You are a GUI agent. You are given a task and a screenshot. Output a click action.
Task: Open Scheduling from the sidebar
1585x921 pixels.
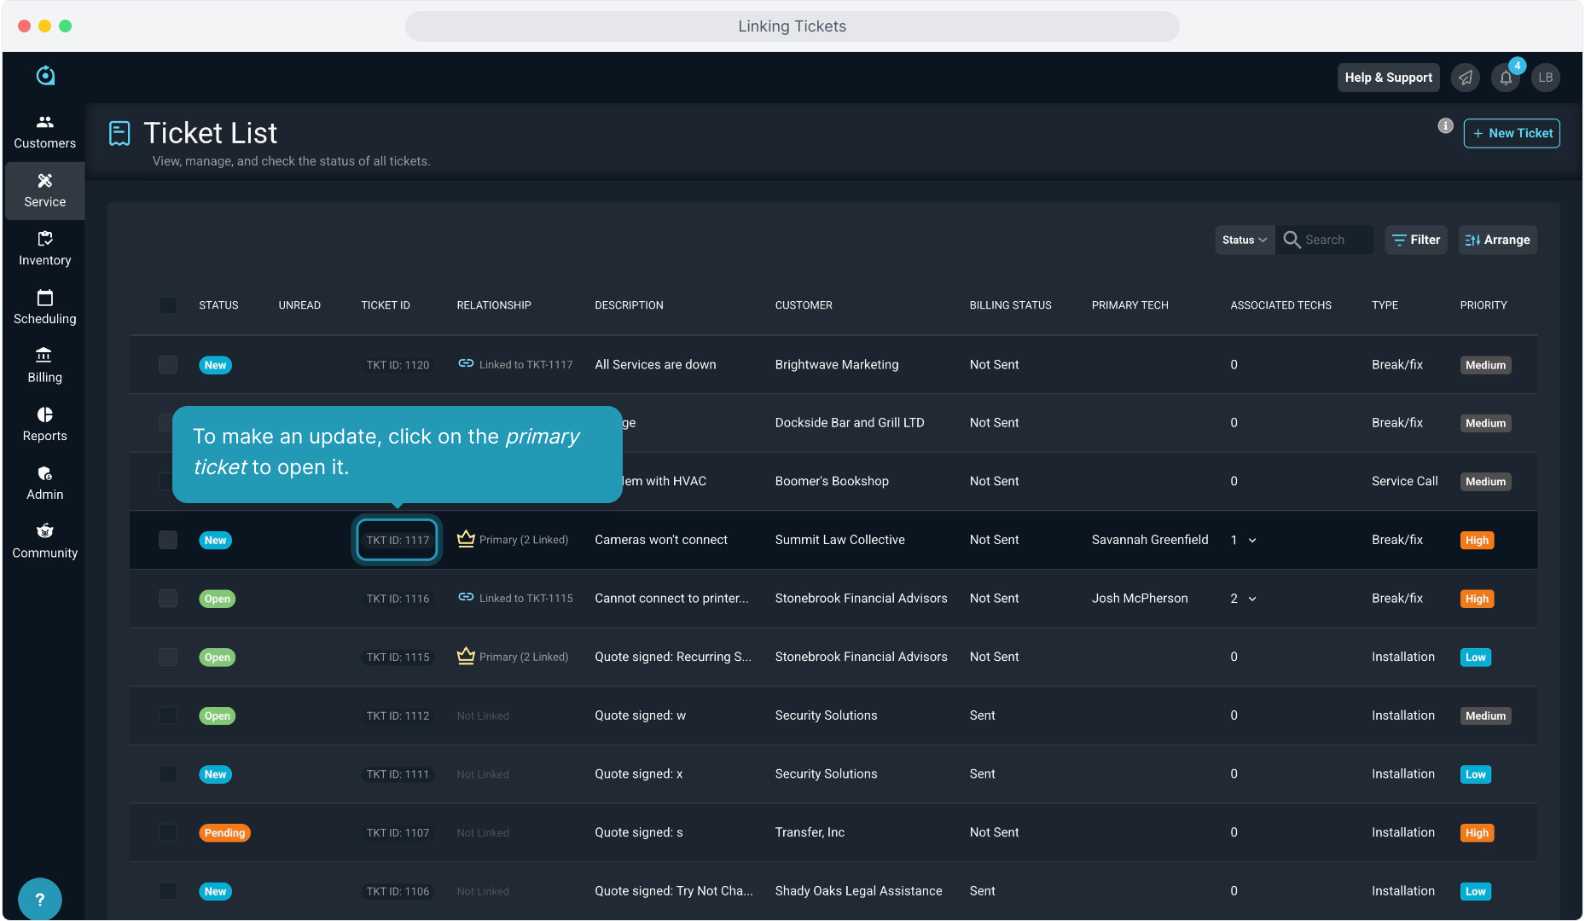tap(45, 307)
